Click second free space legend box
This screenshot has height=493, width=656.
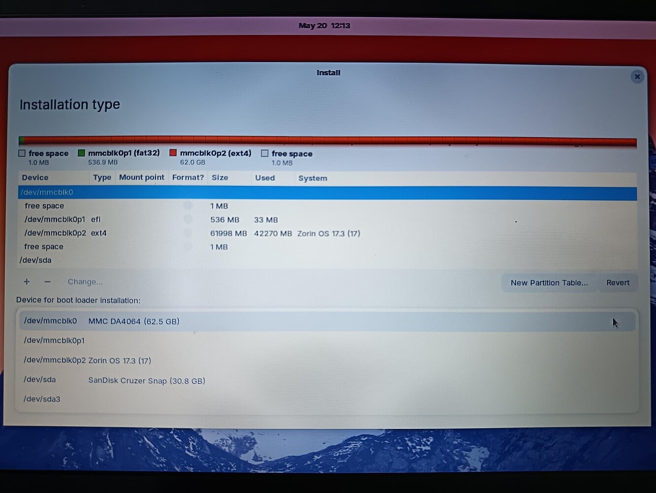coord(265,154)
